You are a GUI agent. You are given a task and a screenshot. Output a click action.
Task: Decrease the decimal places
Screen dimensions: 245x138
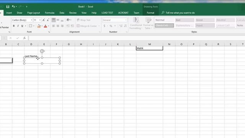(x=125, y=26)
